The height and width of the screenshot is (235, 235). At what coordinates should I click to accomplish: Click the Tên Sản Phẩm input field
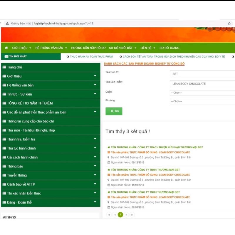pyautogui.click(x=202, y=84)
